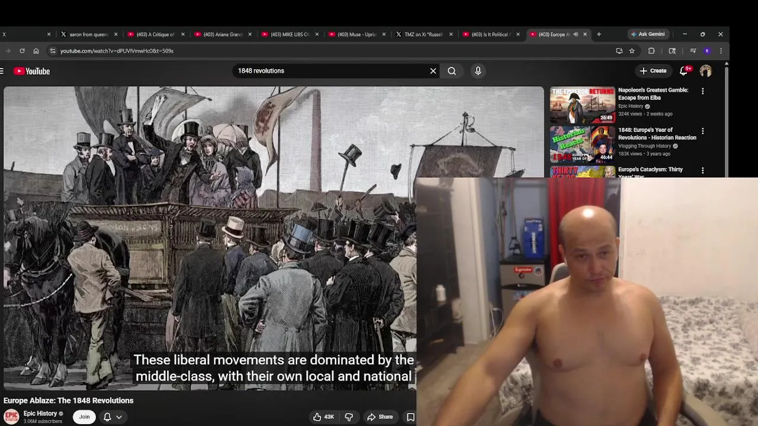Open options for 1848 Historian Reaction video
Screen dimensions: 758x426
tap(703, 131)
